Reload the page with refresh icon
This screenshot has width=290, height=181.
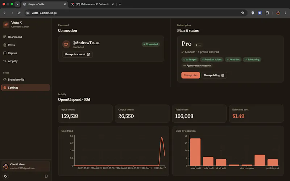pyautogui.click(x=19, y=13)
